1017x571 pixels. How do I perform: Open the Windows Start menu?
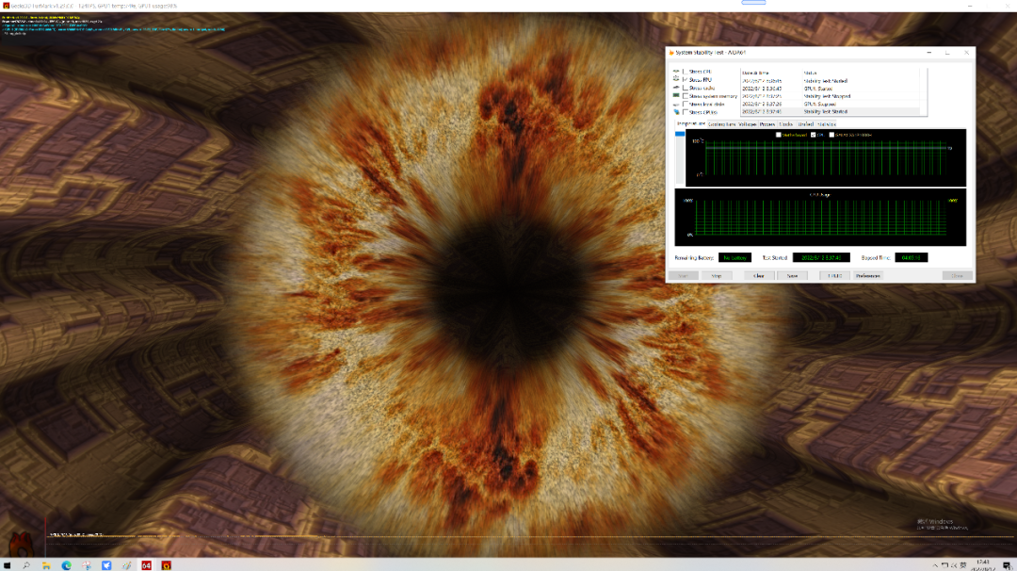click(x=7, y=565)
